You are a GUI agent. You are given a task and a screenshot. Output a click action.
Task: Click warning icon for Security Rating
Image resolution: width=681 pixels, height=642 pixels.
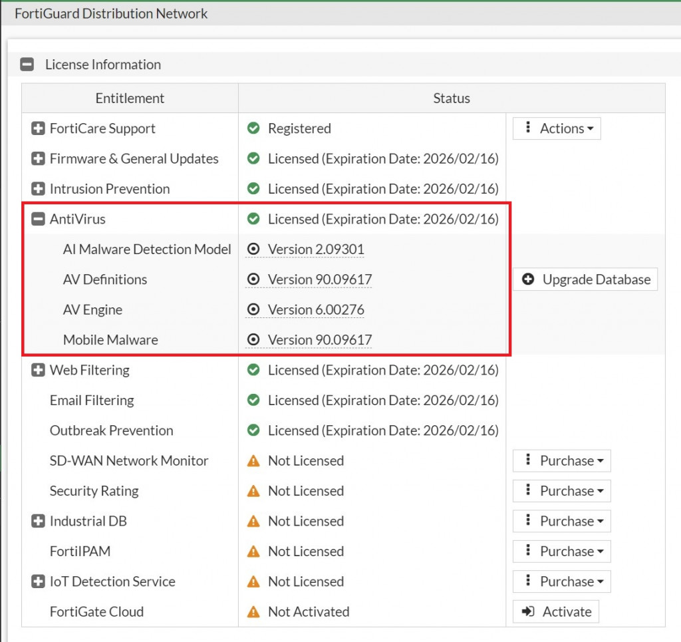[x=253, y=491]
